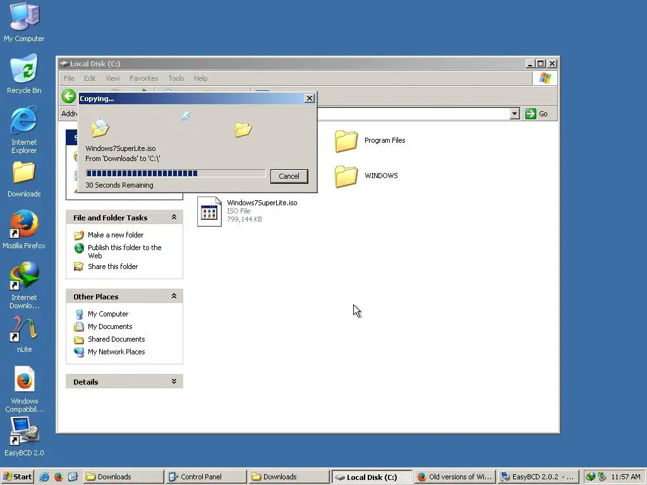Click My Documents link in Other Places
Screen dimensions: 647x485
(110, 326)
